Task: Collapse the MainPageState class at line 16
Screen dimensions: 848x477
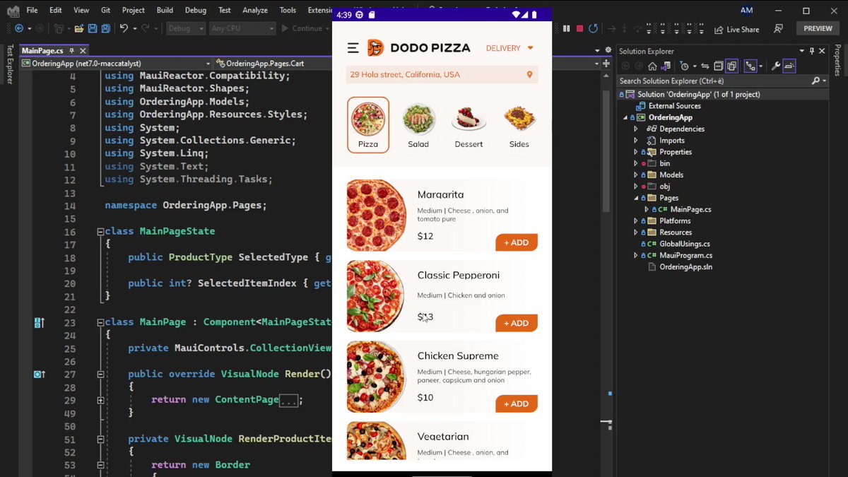Action: 100,231
